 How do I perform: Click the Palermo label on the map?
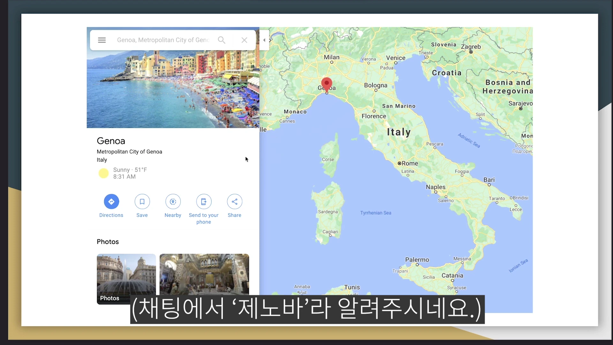point(417,260)
